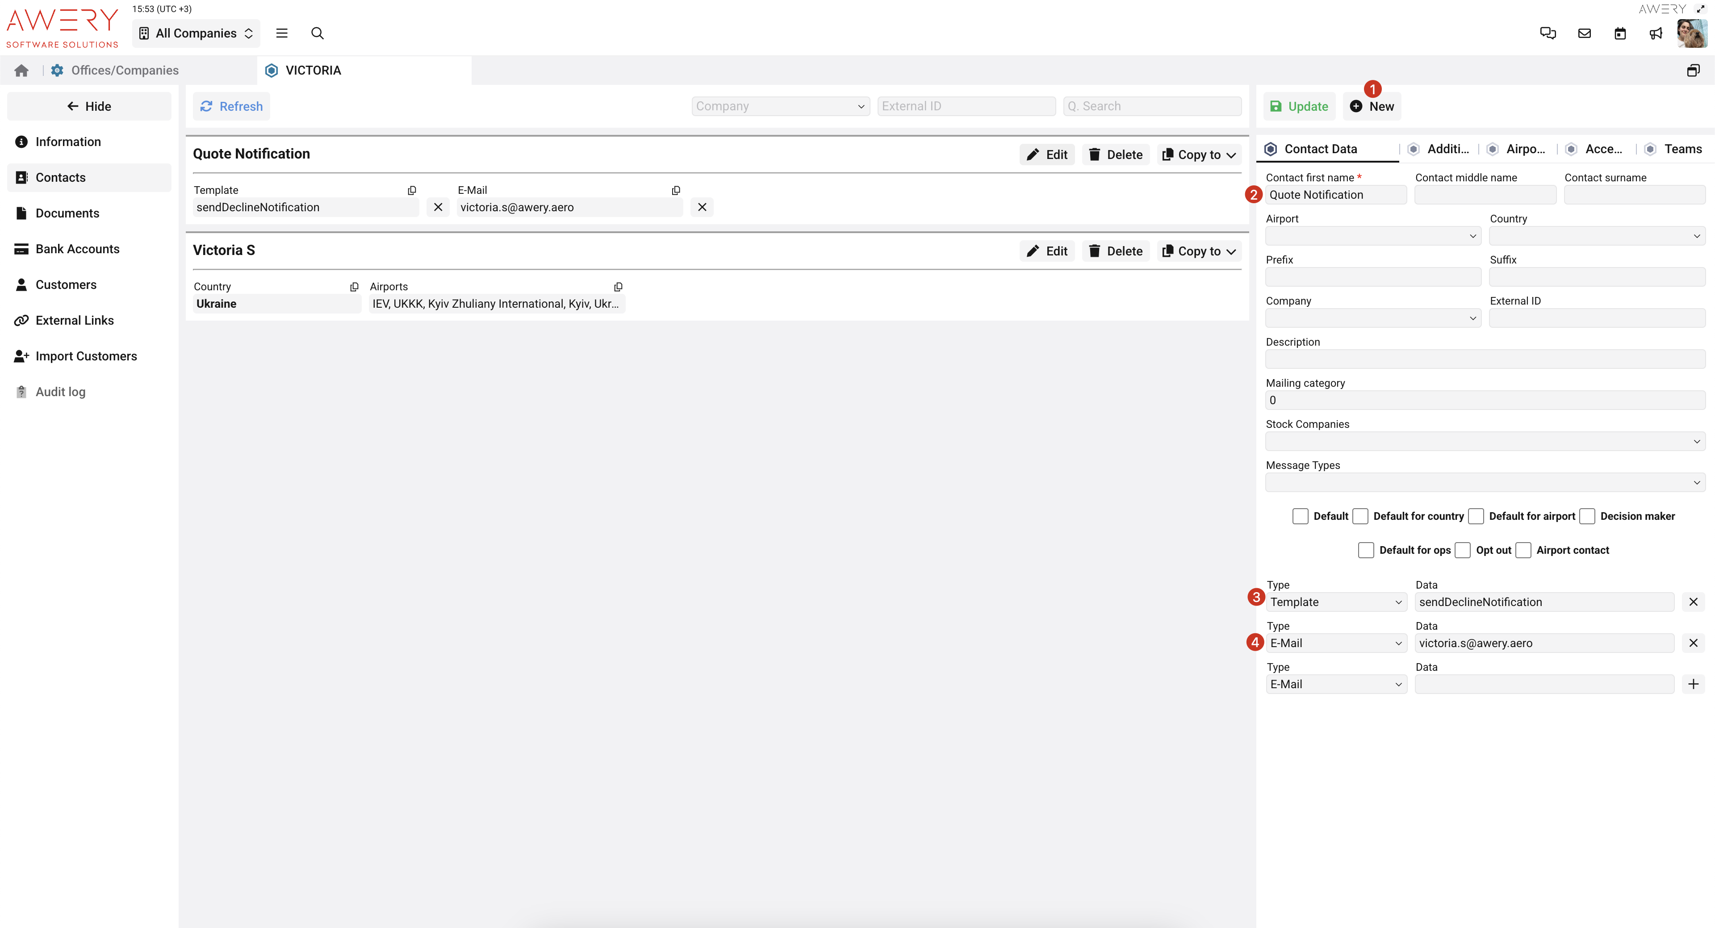Copy the Template field value icon
This screenshot has height=928, width=1715.
[x=412, y=190]
